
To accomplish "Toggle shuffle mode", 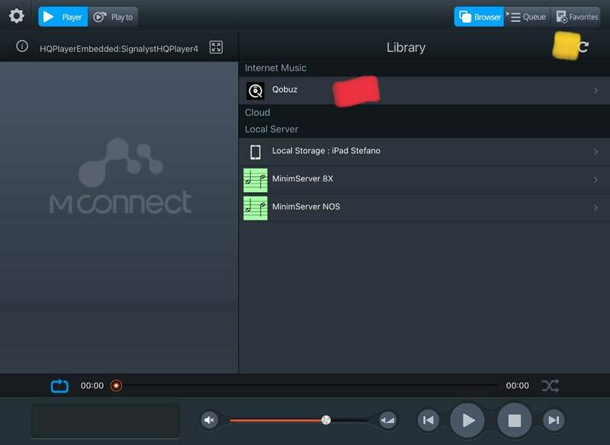I will tap(550, 386).
